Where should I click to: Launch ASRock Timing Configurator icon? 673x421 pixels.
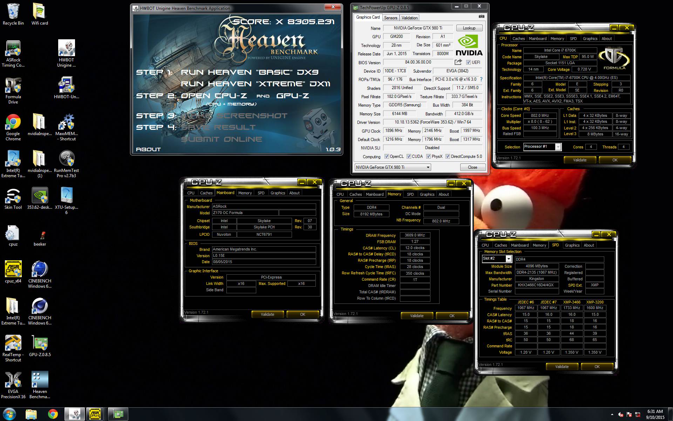(13, 53)
